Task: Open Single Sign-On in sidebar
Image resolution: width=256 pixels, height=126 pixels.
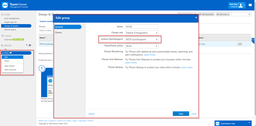Action: pos(11,22)
